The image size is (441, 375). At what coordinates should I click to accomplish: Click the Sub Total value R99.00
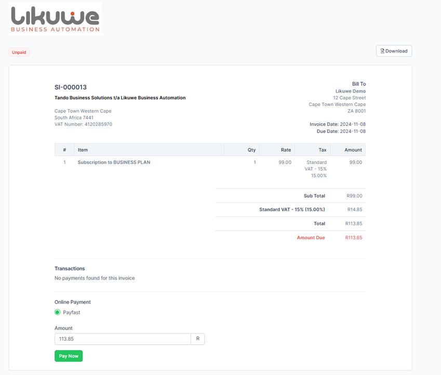point(354,196)
